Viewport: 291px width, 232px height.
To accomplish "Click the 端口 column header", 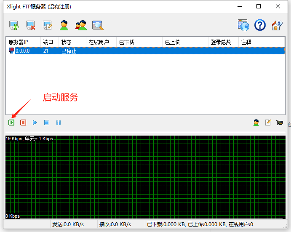I will pos(48,42).
